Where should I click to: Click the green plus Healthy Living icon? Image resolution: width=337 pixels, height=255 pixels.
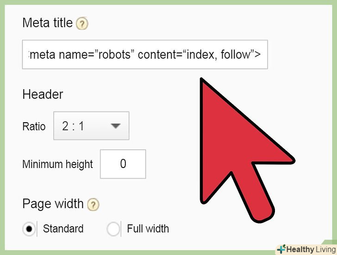[281, 249]
